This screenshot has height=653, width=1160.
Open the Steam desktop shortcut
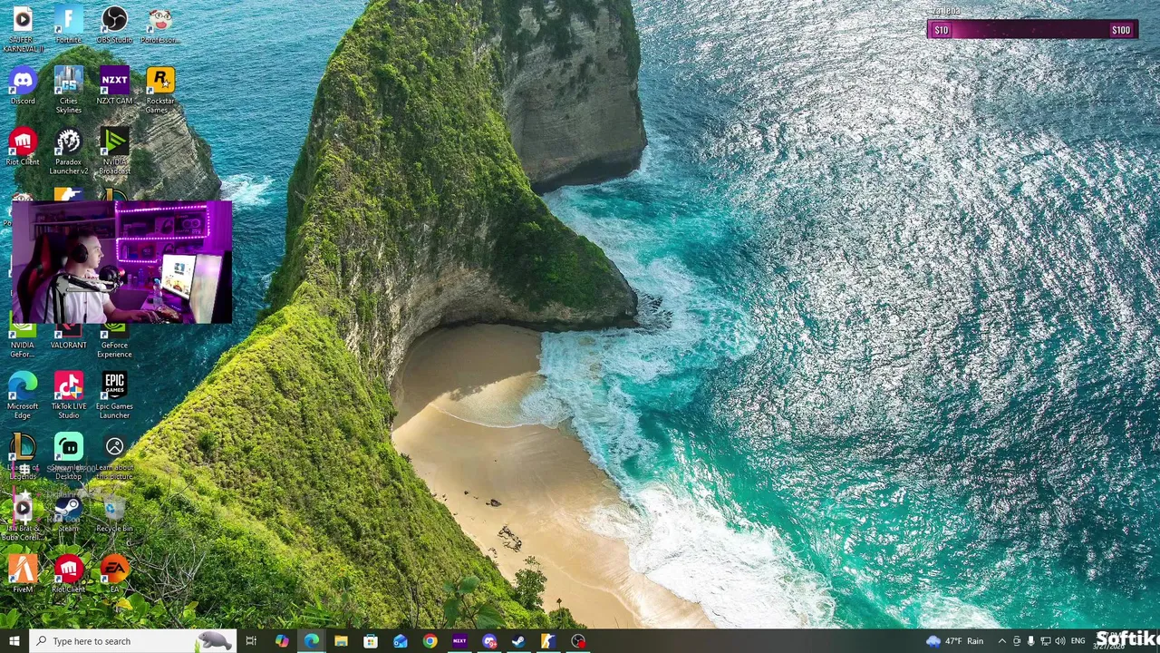pos(68,514)
